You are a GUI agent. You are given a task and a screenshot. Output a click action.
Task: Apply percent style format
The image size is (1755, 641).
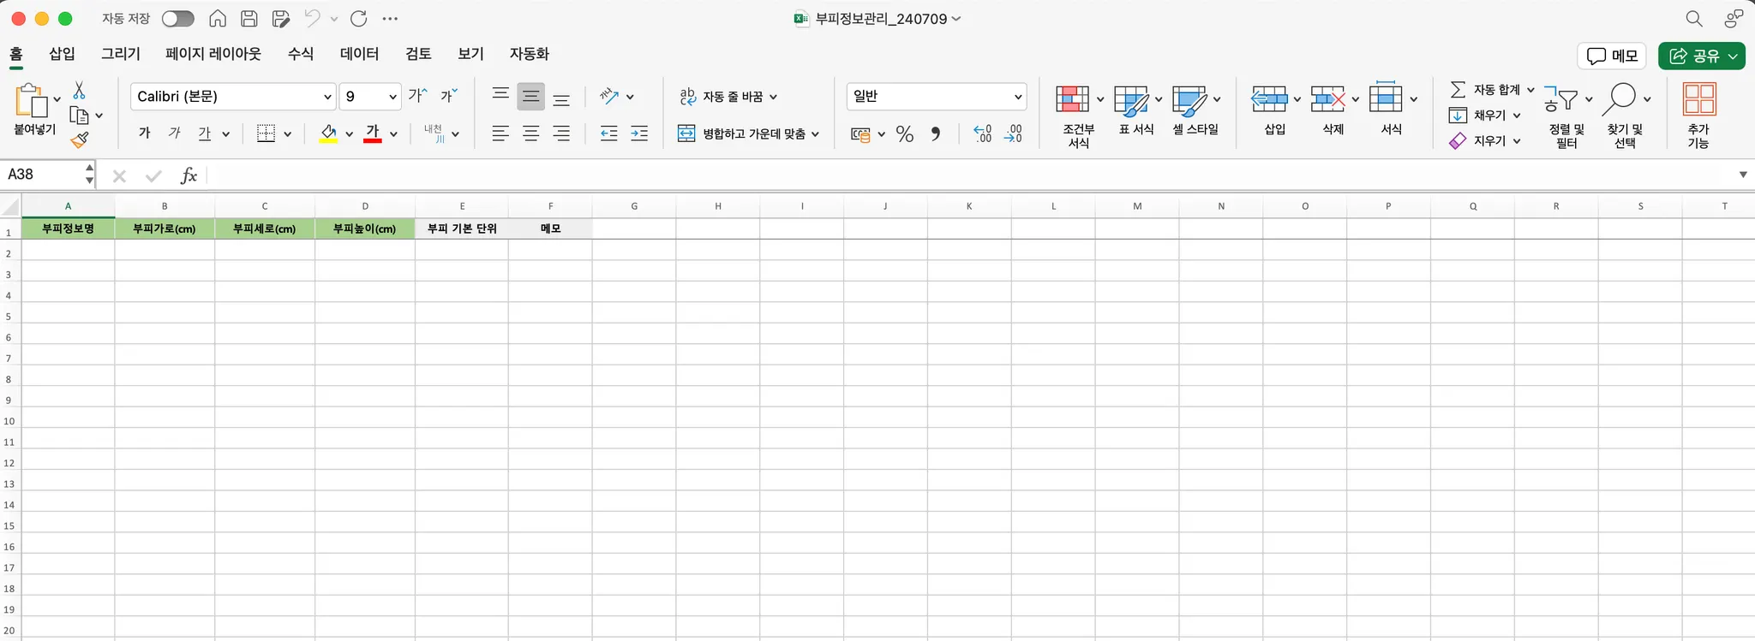(x=905, y=134)
